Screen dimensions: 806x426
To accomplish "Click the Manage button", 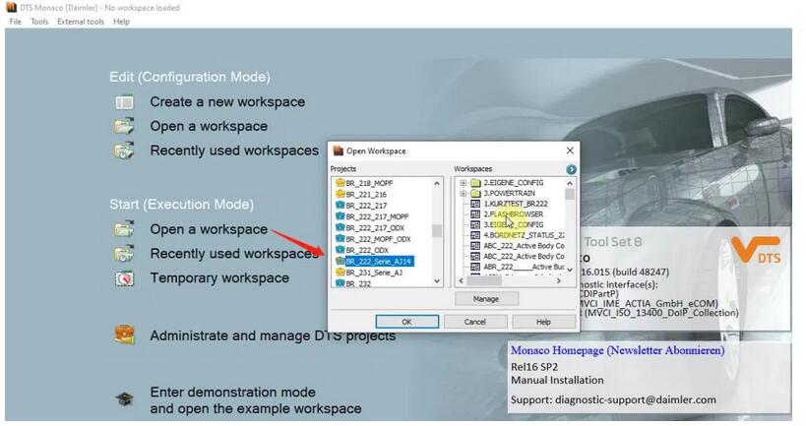I will coord(486,298).
